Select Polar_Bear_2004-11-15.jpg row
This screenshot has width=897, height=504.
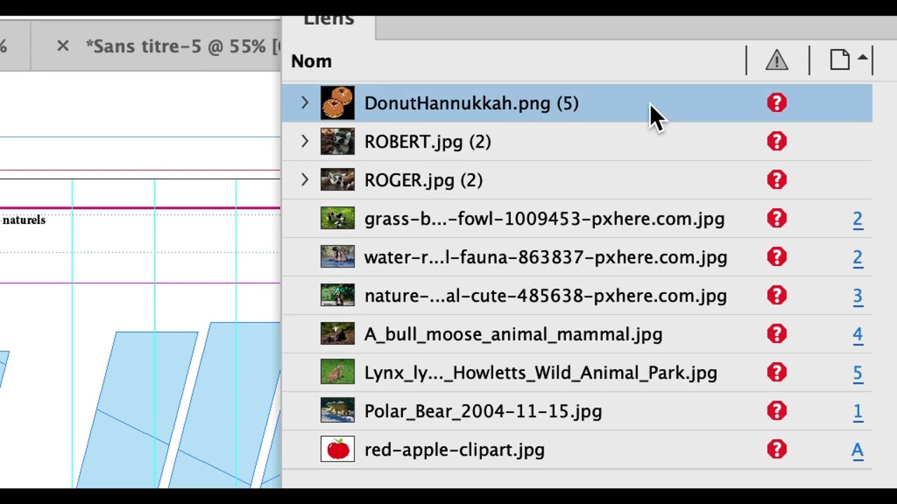577,411
